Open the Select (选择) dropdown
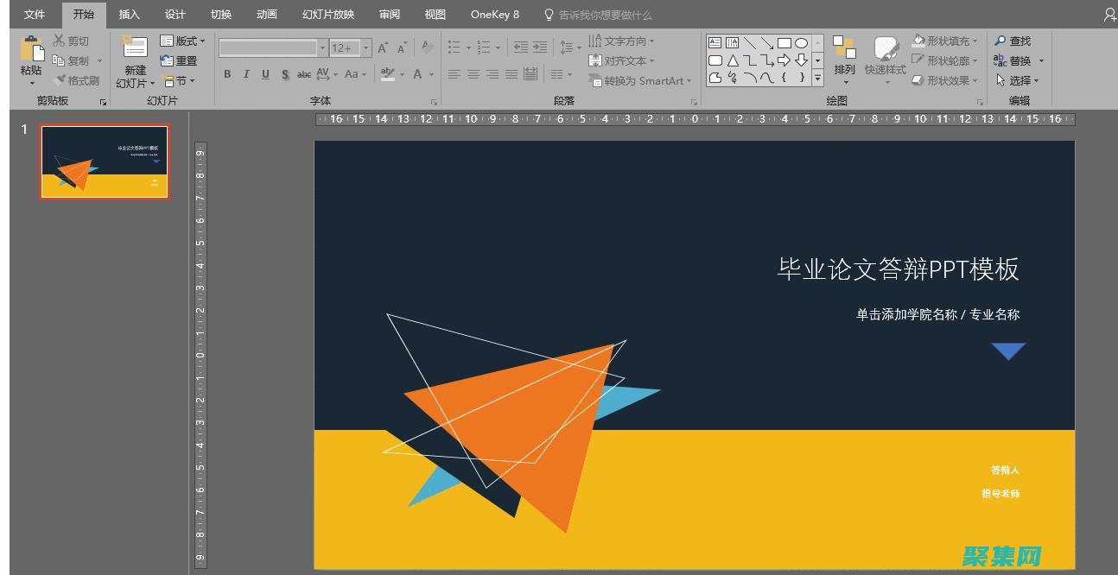The width and height of the screenshot is (1118, 575). 1017,80
